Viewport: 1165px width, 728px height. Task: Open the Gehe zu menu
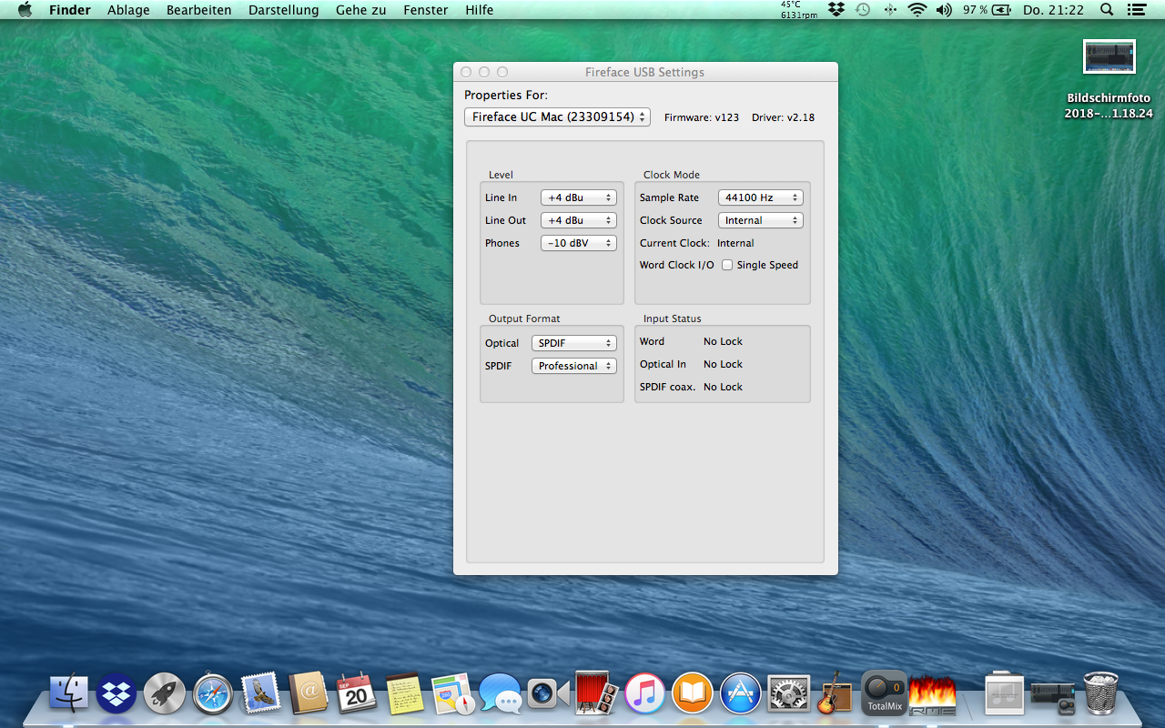coord(361,10)
